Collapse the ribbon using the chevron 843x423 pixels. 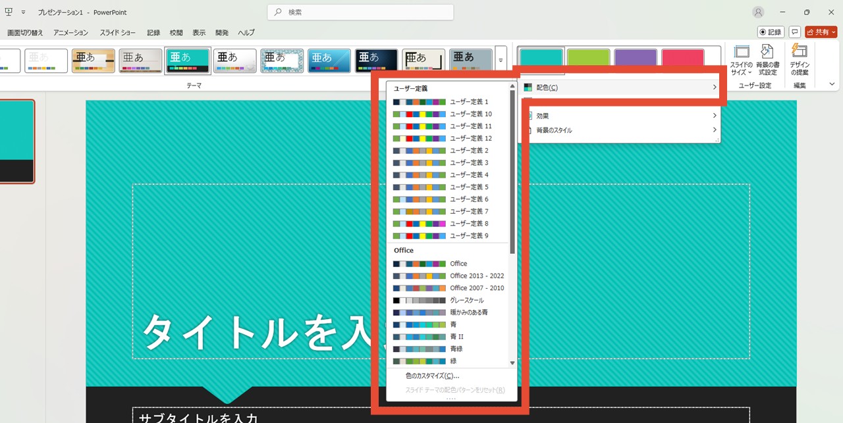pos(832,84)
